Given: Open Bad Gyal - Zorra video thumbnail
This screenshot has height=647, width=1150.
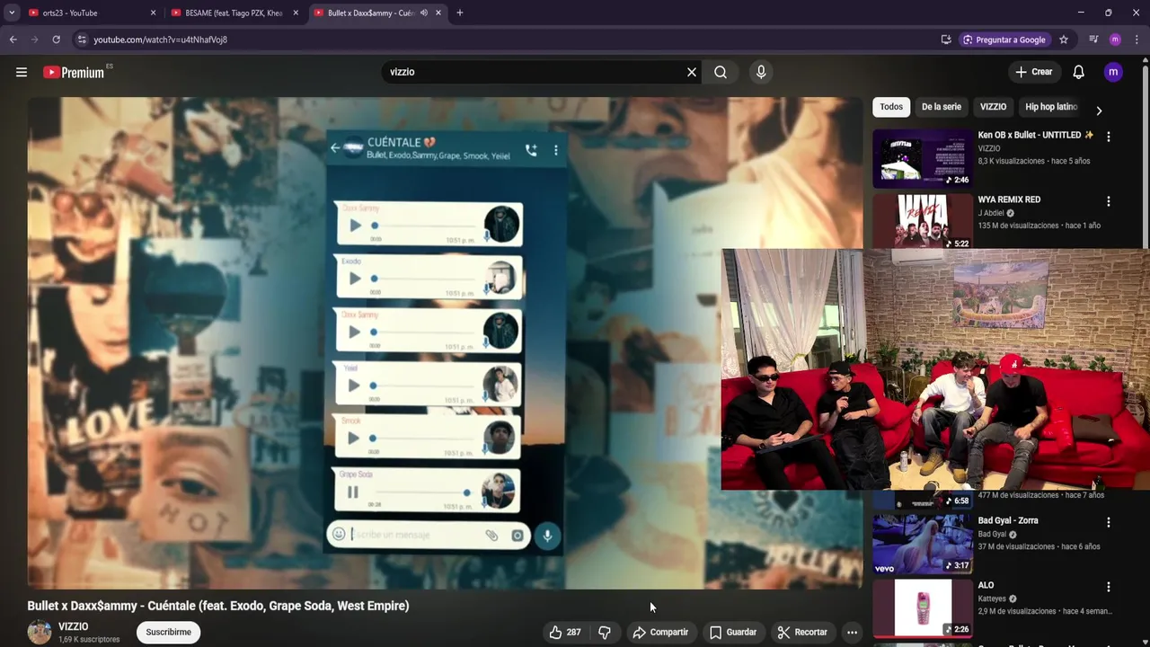Looking at the screenshot, I should point(923,544).
